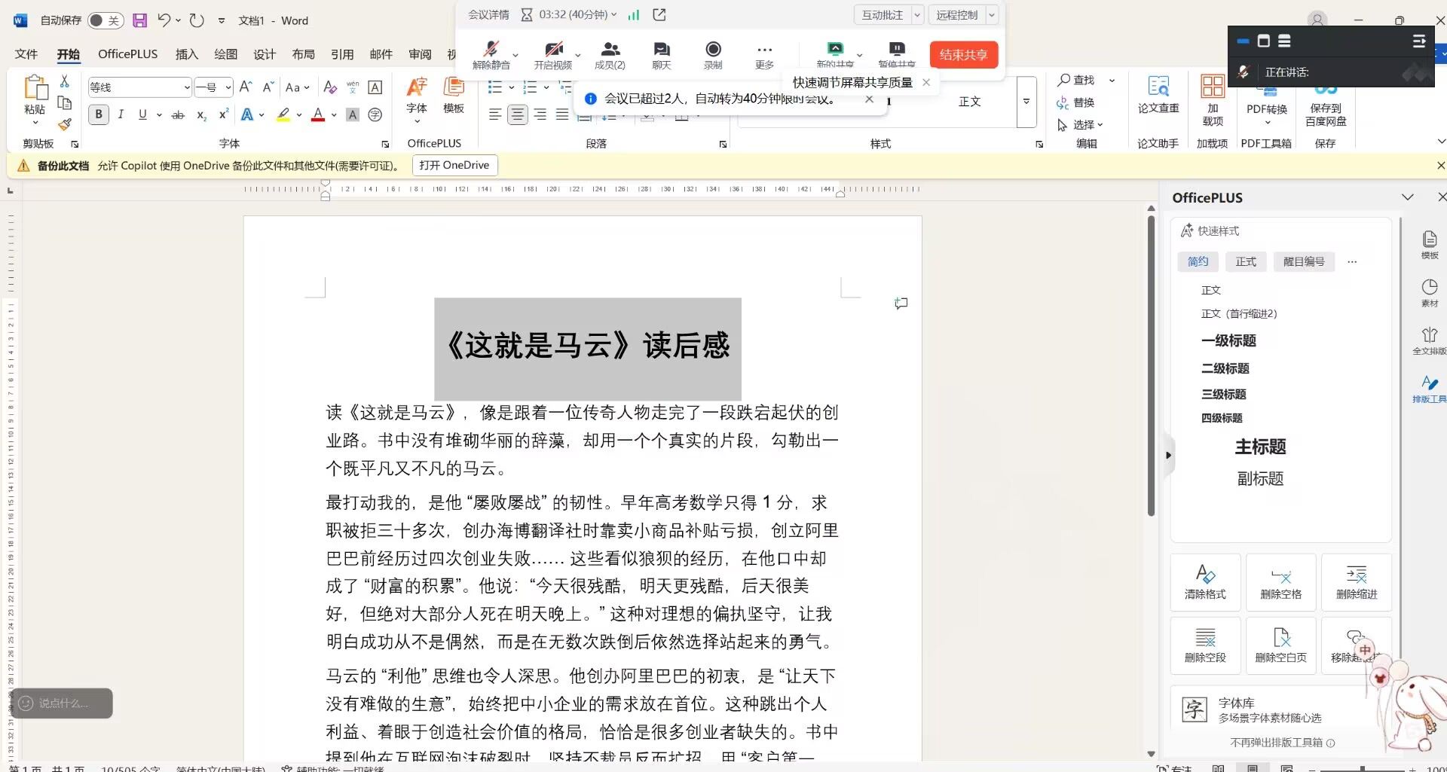
Task: Click the 录制 record meeting icon
Action: tap(712, 54)
